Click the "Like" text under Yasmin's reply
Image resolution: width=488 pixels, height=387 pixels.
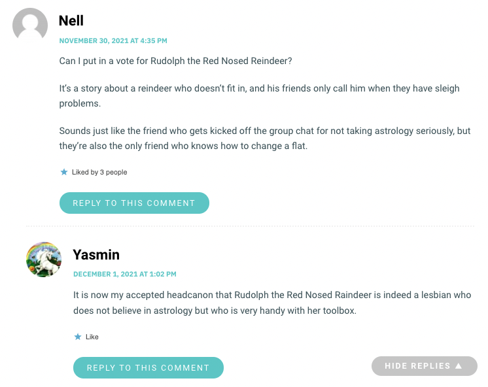pyautogui.click(x=92, y=337)
